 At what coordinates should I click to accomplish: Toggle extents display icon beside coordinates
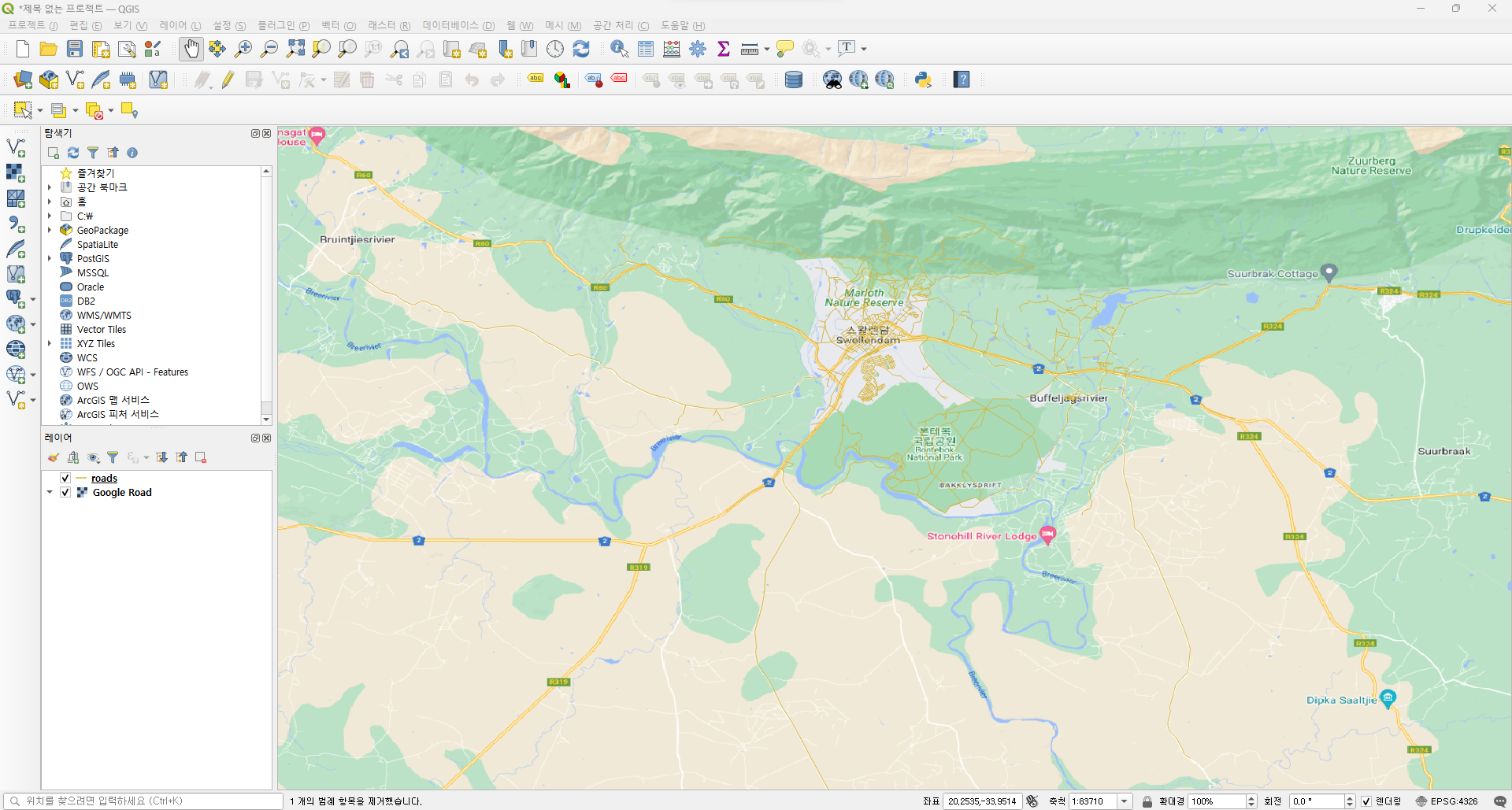(x=1032, y=801)
